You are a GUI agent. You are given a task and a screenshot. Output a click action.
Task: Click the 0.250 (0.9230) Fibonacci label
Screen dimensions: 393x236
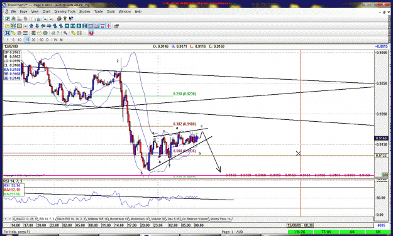(x=184, y=94)
